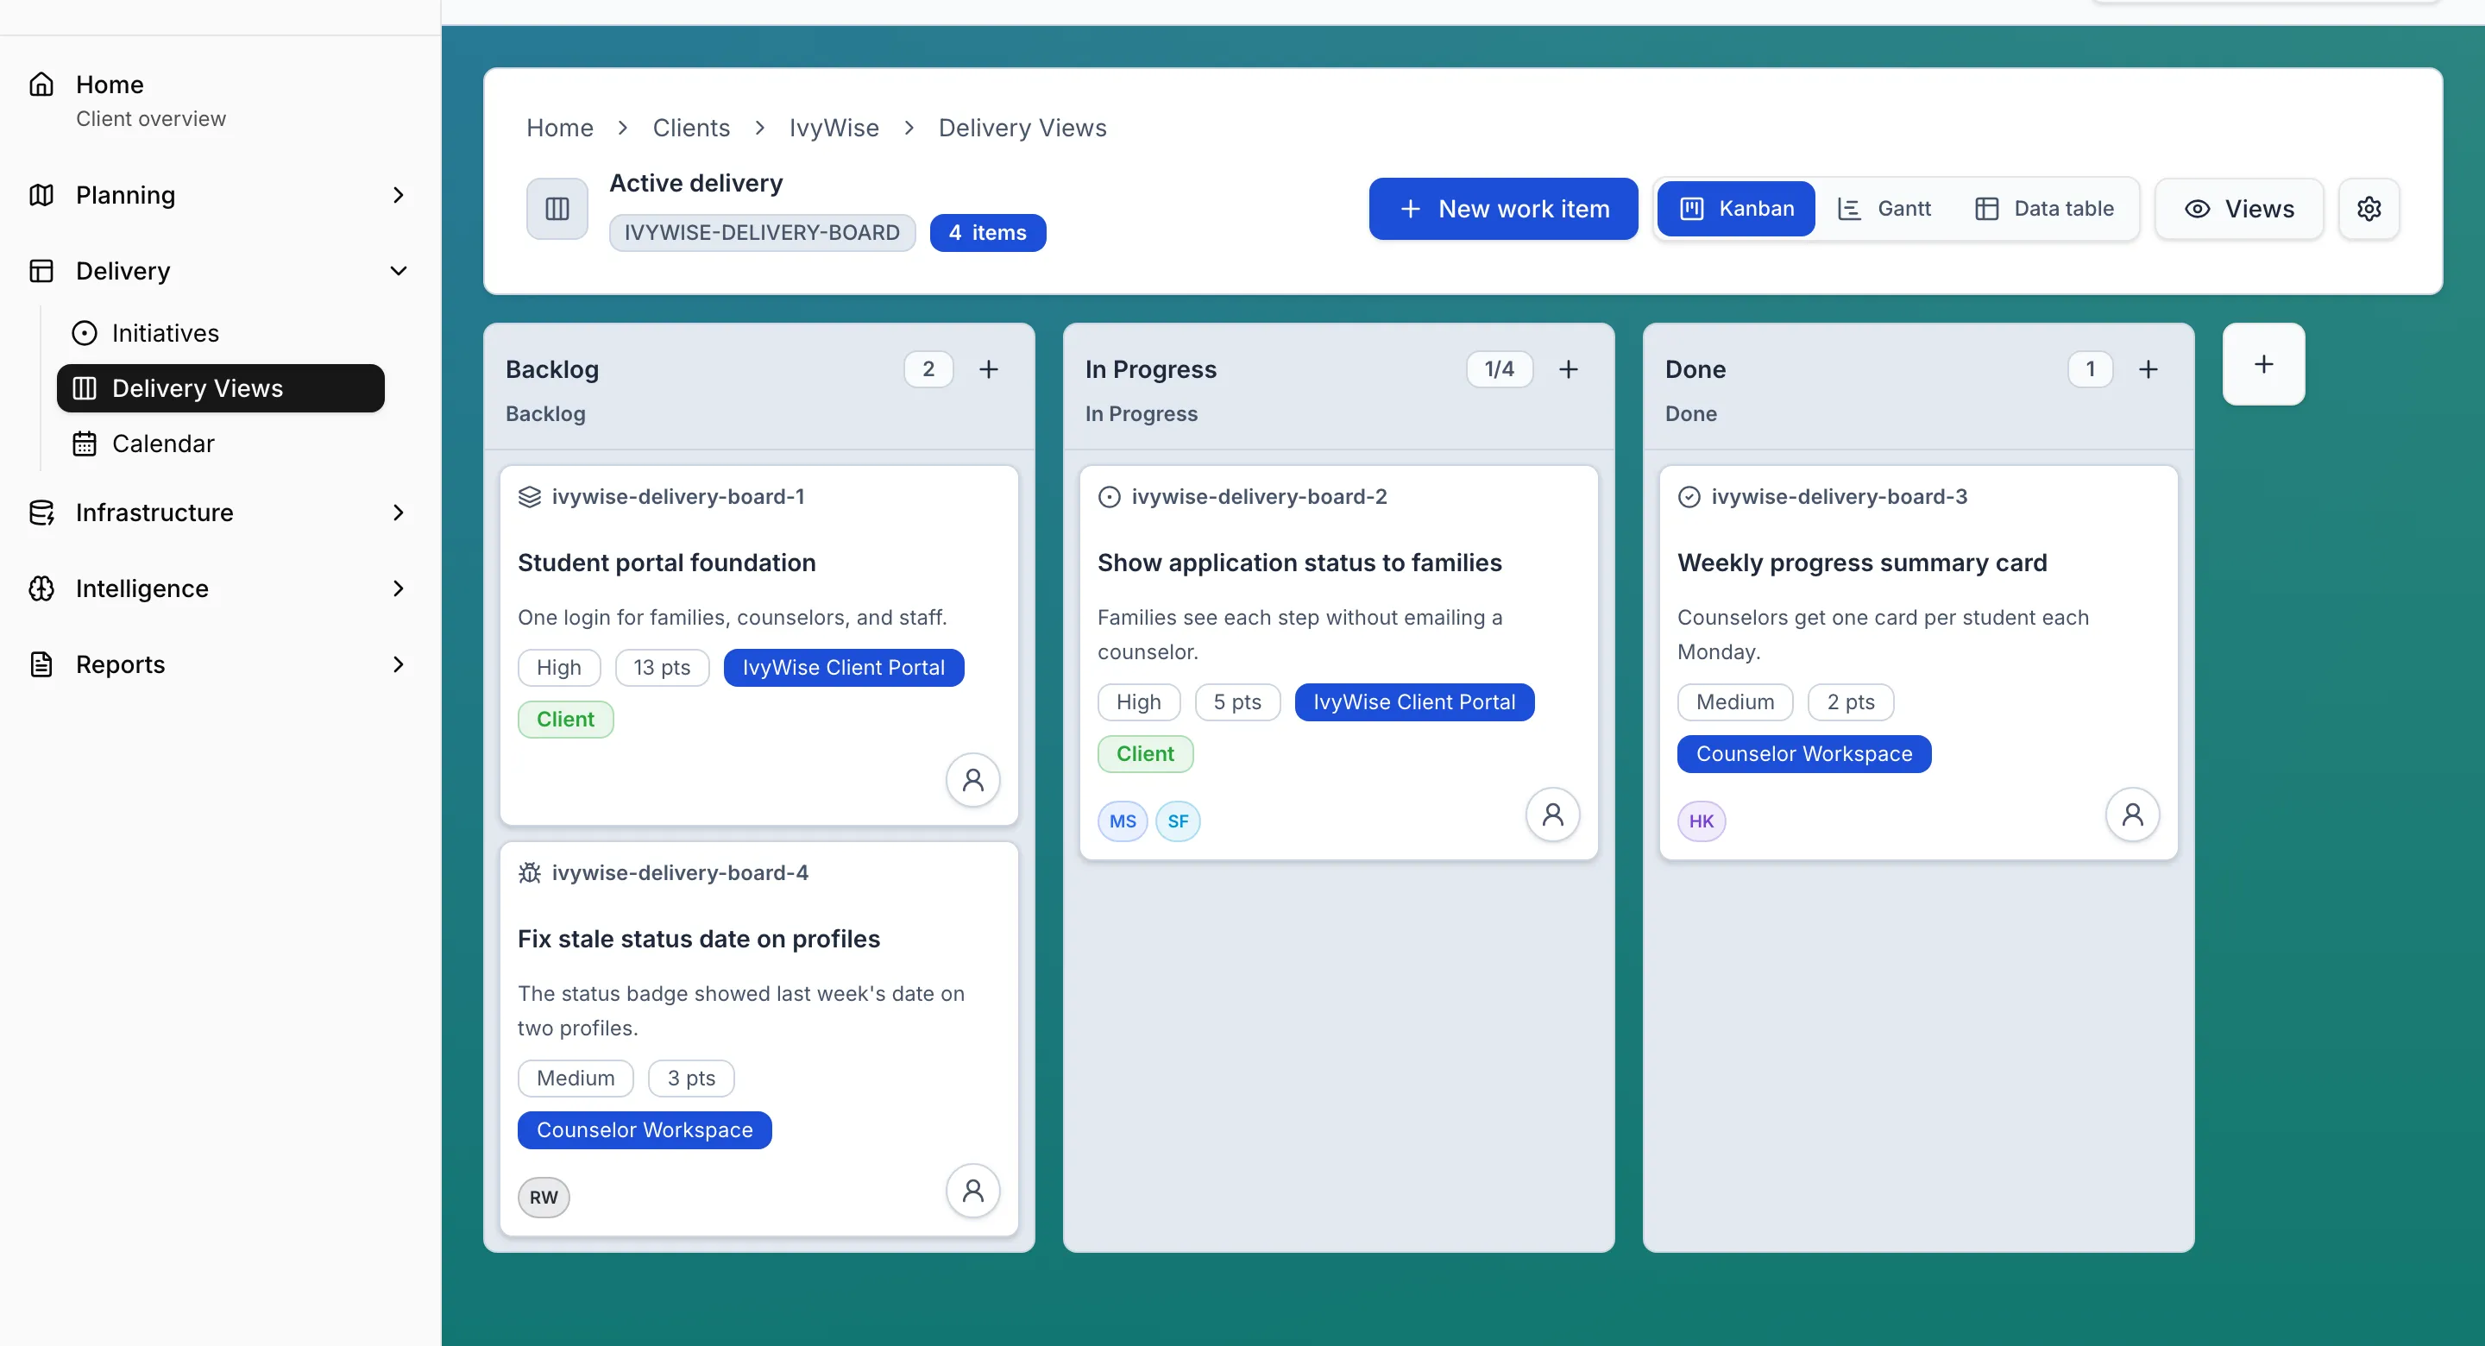Click Counselor Workspace tag on board-4
Viewport: 2485px width, 1346px height.
645,1130
